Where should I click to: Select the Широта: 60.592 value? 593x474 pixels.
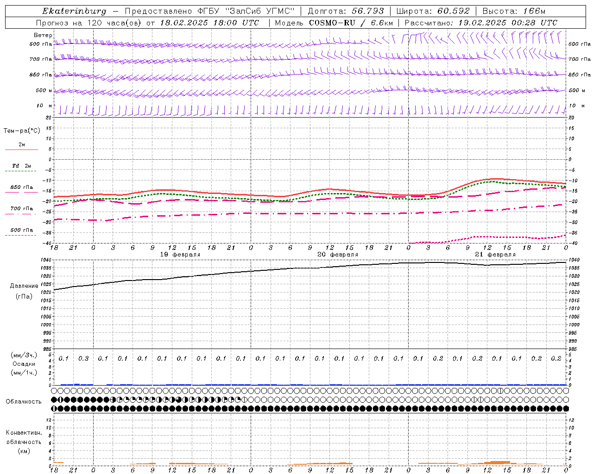click(x=433, y=11)
